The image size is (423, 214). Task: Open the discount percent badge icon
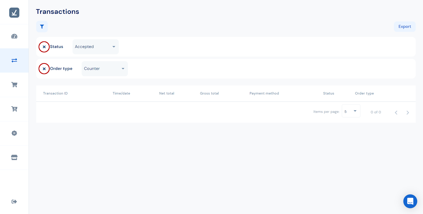point(14,133)
